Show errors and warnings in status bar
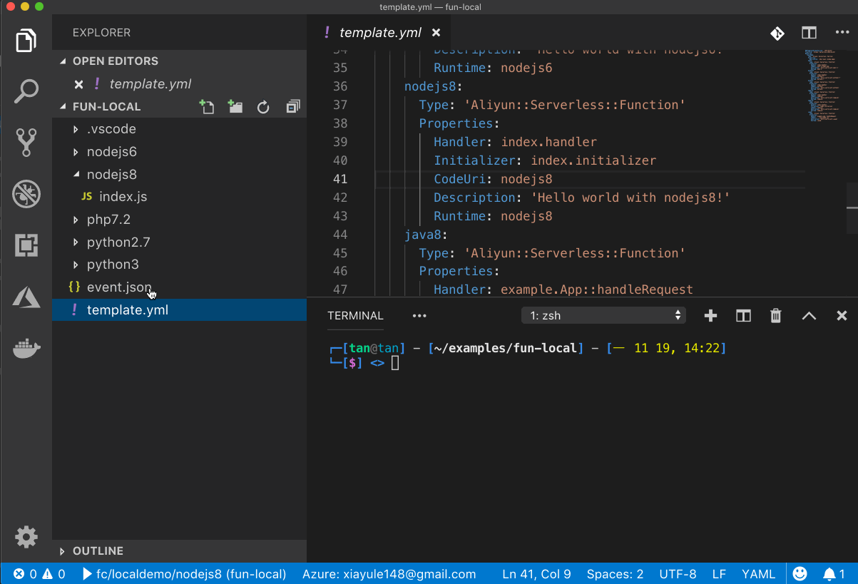The image size is (858, 584). pos(39,574)
